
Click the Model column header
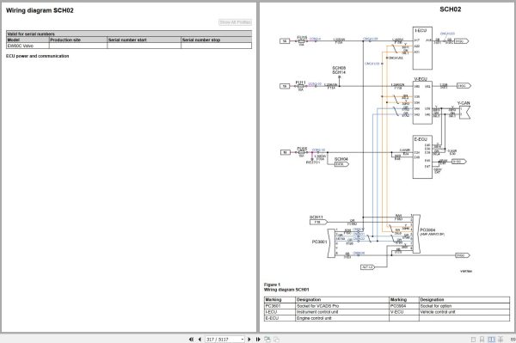[x=28, y=40]
